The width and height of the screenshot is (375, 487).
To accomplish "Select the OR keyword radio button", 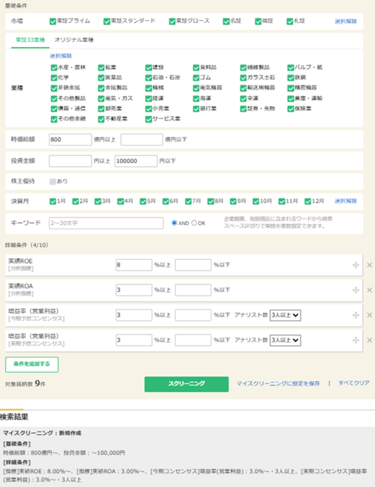I will tap(194, 223).
